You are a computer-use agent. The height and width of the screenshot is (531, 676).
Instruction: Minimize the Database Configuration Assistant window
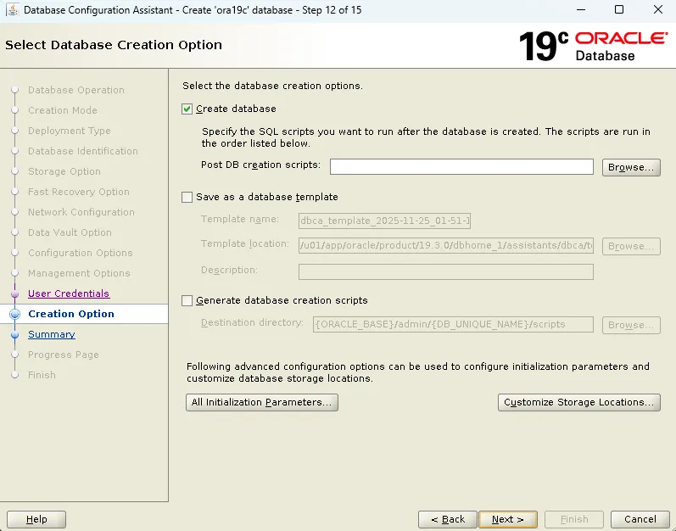pos(581,9)
